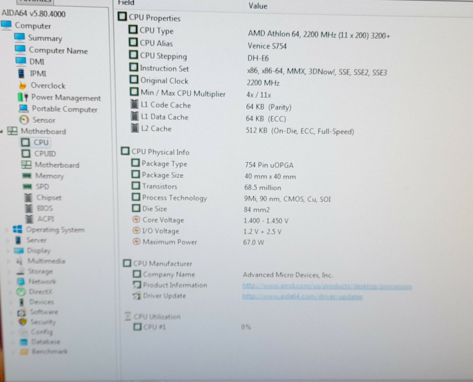473x382 pixels.
Task: Click the Operating System Windows icon
Action: [17, 229]
